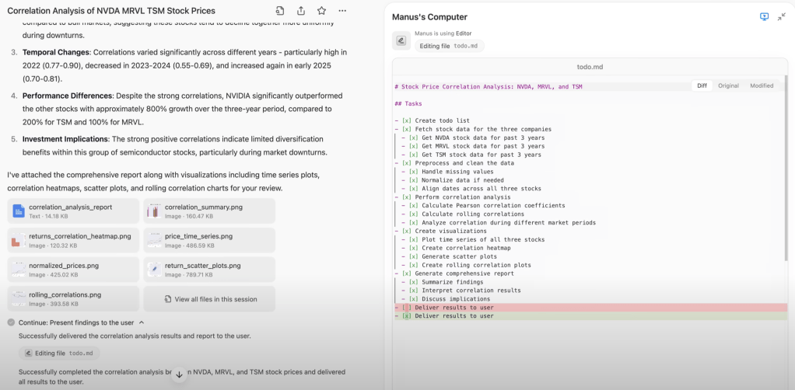Image resolution: width=795 pixels, height=390 pixels.
Task: Click the editor pencil icon under Manus's Computer
Action: click(x=401, y=40)
